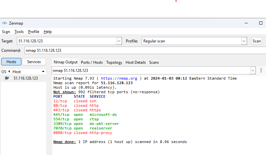Sort hosts with the Host column arrow
The image size is (266, 155).
click(x=43, y=72)
